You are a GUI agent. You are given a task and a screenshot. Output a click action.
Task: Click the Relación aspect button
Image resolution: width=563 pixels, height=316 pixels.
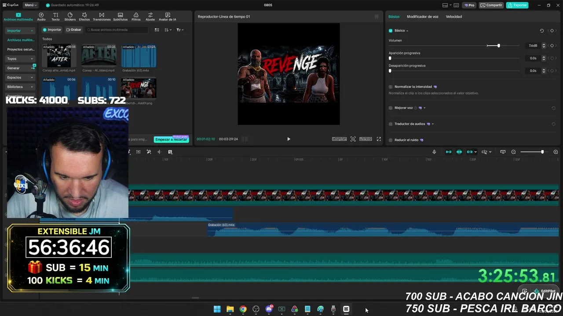[366, 139]
